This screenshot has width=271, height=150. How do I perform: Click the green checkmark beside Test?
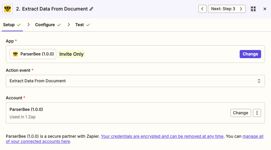(88, 25)
